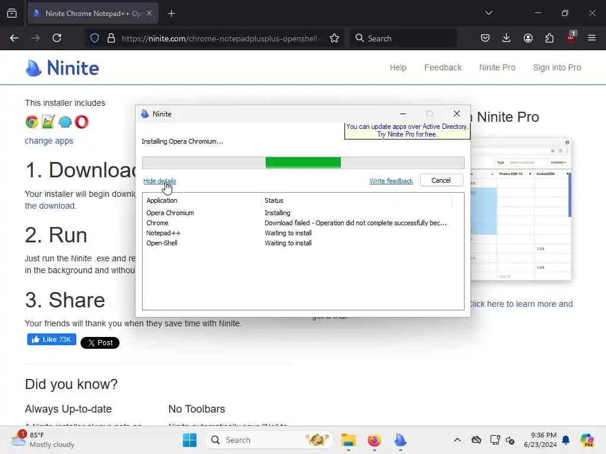This screenshot has width=606, height=454.
Task: Click the Download failed status text
Action: point(356,223)
